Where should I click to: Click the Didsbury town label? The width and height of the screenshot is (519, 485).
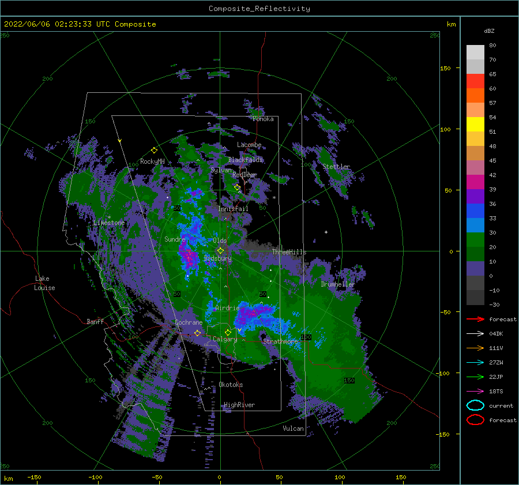pyautogui.click(x=217, y=258)
